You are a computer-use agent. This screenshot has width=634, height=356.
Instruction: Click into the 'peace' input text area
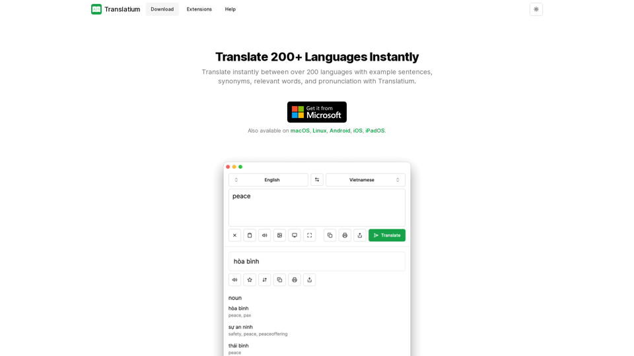click(x=316, y=208)
